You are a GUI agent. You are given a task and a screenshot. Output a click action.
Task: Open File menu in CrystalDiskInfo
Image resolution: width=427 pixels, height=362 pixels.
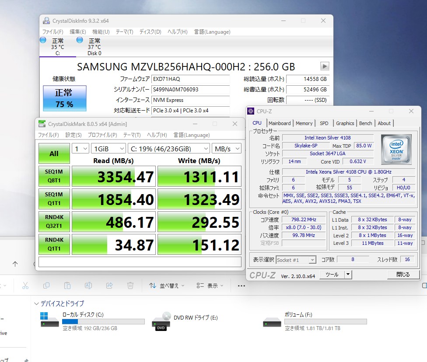(x=53, y=32)
